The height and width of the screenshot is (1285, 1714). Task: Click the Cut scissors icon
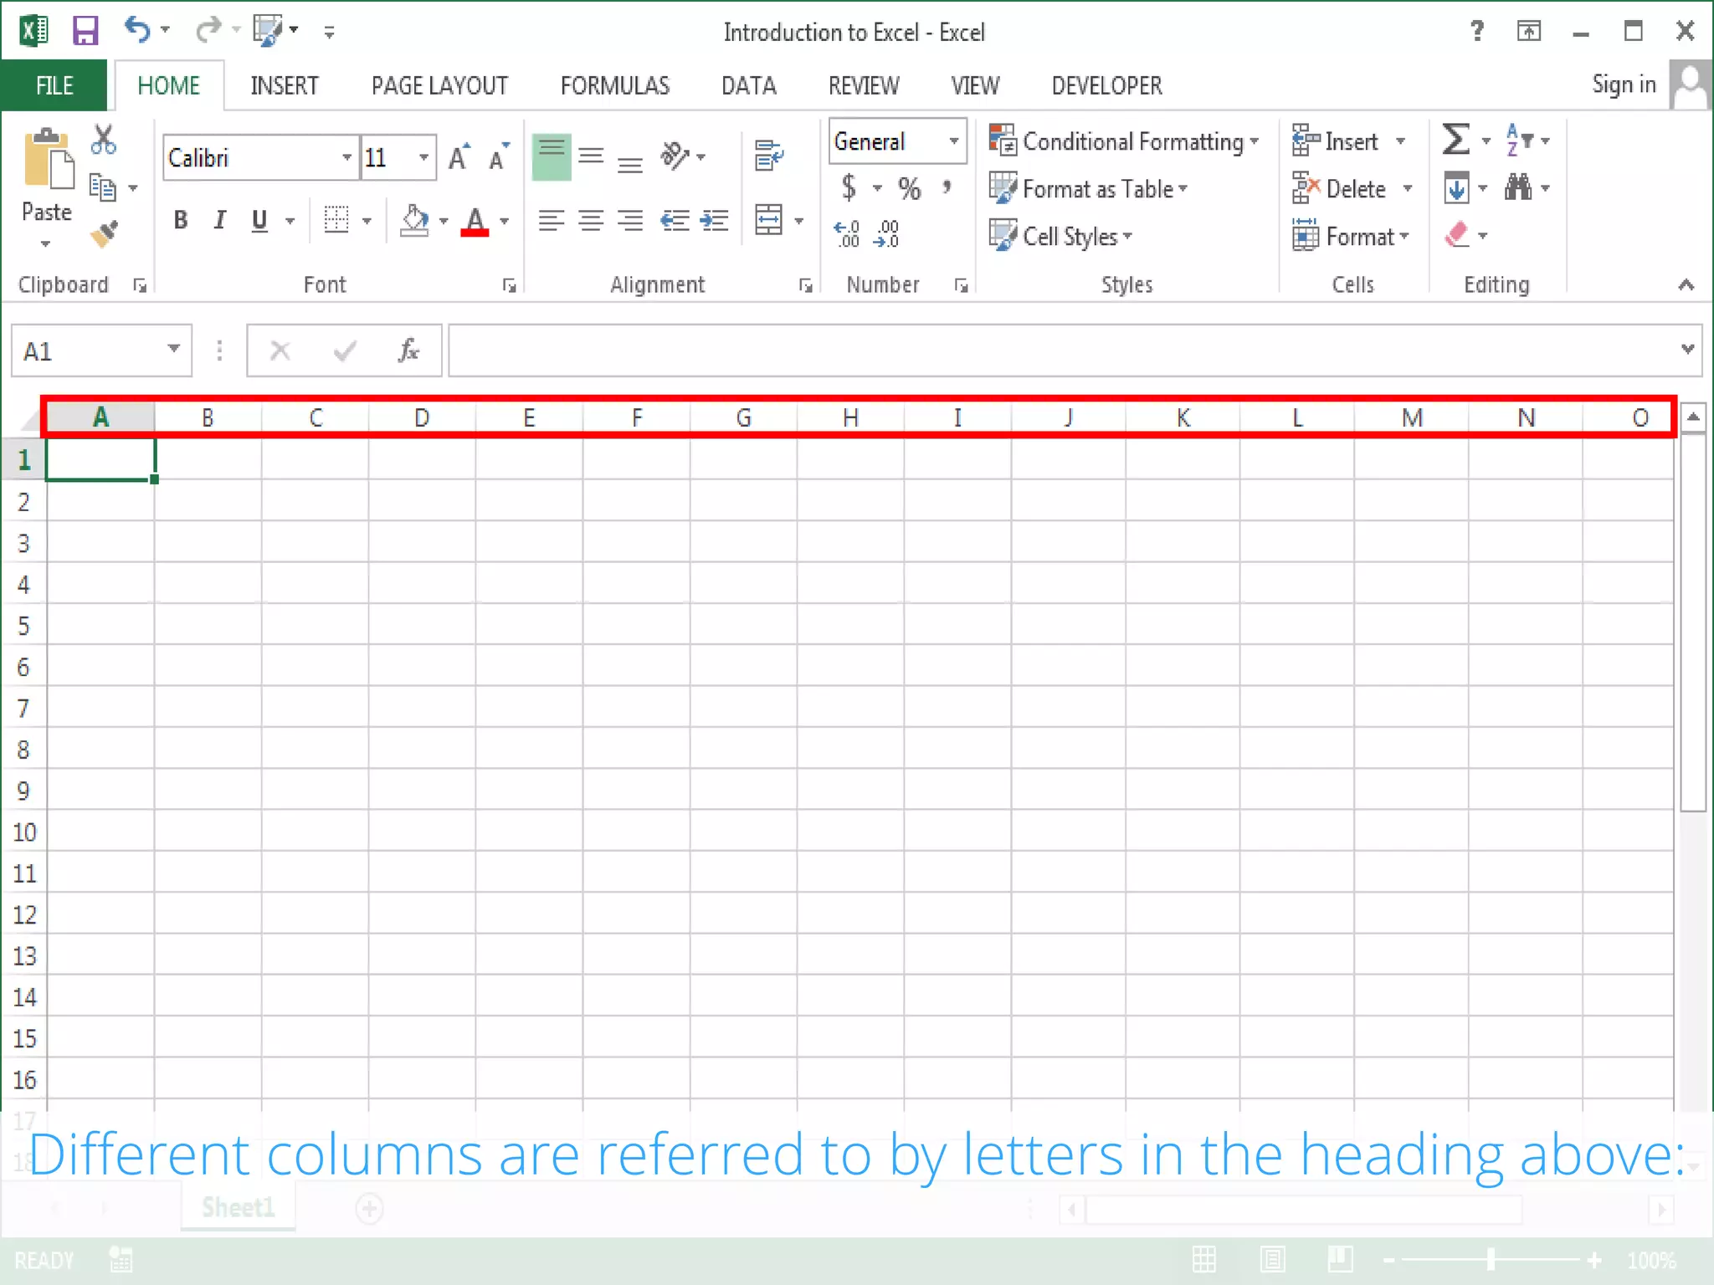[x=104, y=140]
